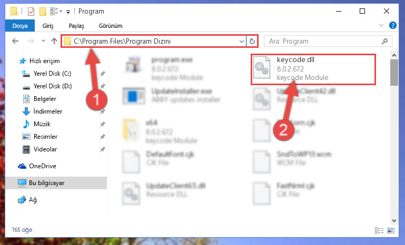
Task: Switch to large thumbnails view icon
Action: coord(391,230)
